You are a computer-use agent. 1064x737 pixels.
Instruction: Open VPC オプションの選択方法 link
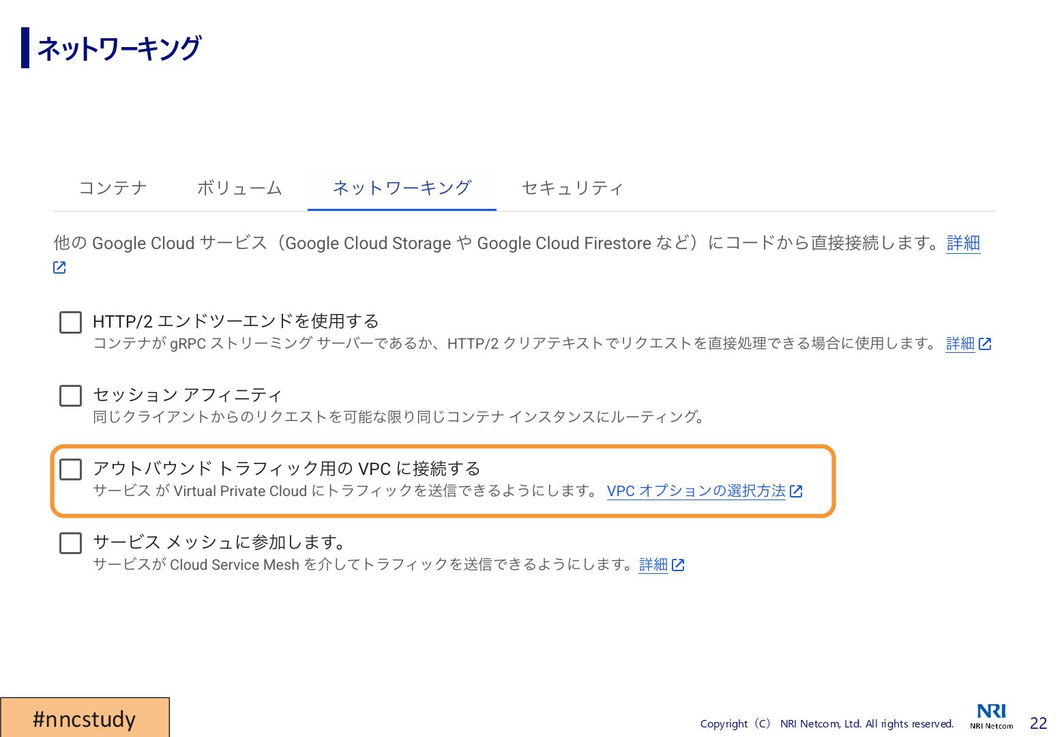click(696, 491)
